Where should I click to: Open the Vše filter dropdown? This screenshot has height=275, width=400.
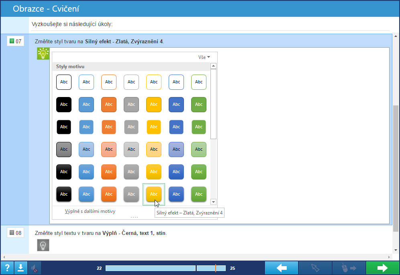point(204,57)
